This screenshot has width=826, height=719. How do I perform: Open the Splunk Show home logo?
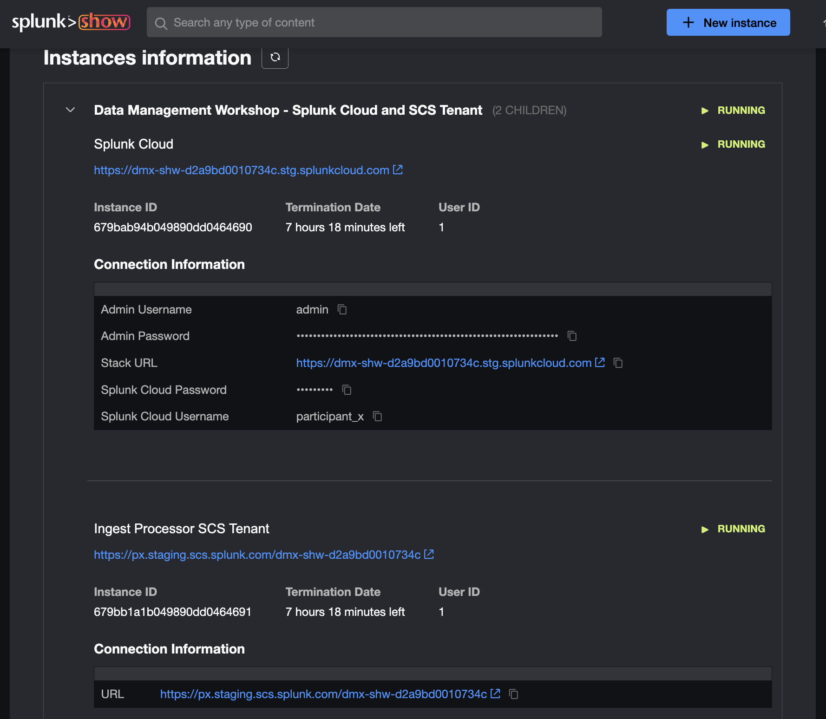pyautogui.click(x=70, y=21)
